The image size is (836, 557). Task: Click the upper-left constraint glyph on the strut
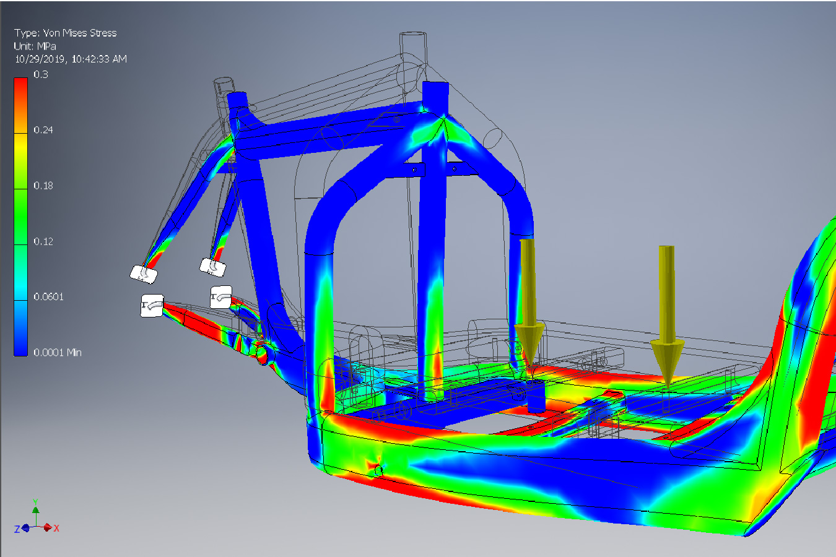(x=143, y=273)
